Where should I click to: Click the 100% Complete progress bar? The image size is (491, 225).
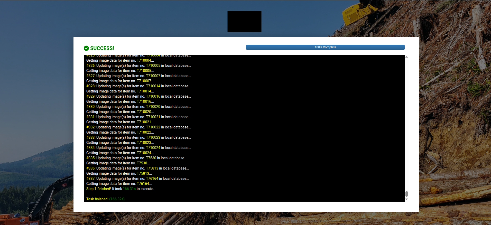[x=325, y=47]
